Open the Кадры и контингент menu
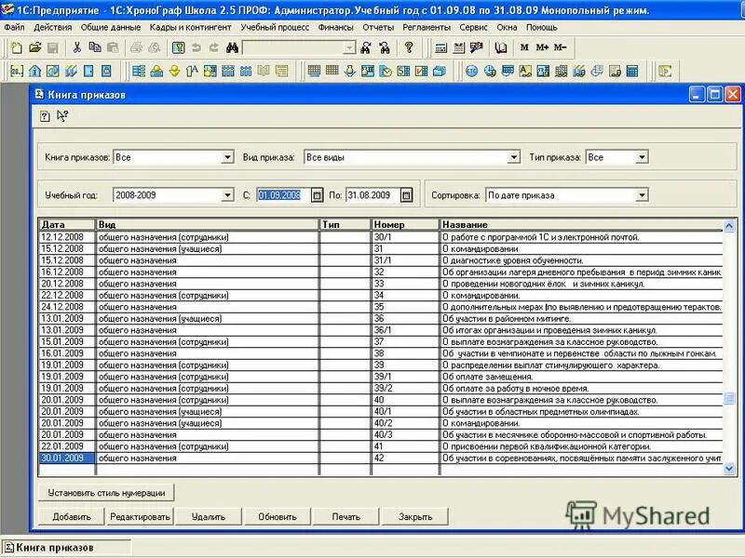Image resolution: width=745 pixels, height=558 pixels. [190, 27]
